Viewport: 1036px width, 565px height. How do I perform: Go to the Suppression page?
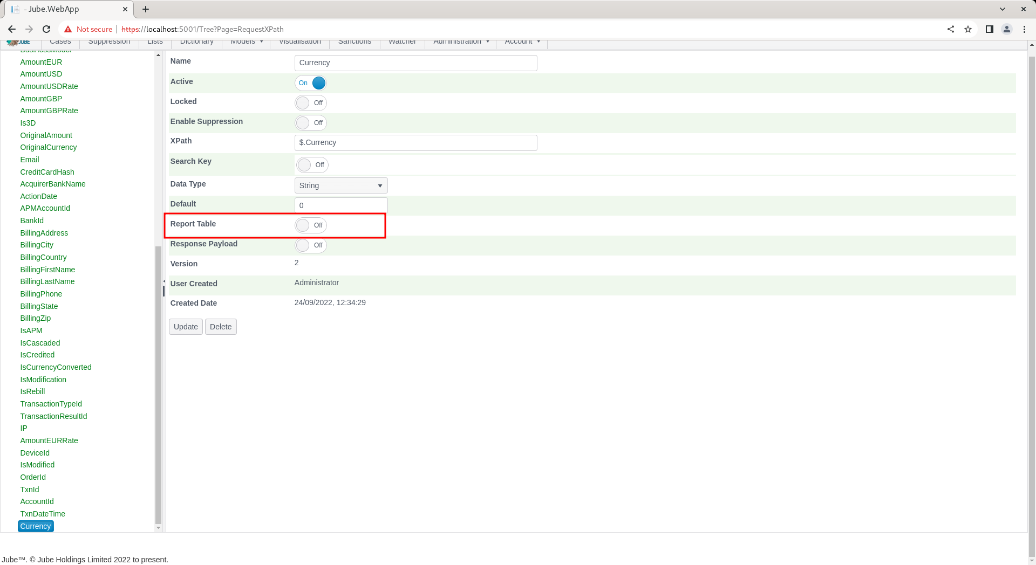point(110,42)
